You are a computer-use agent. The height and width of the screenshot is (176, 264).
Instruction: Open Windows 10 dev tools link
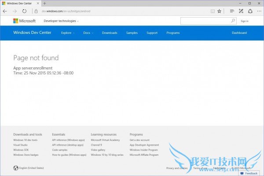tap(25, 140)
